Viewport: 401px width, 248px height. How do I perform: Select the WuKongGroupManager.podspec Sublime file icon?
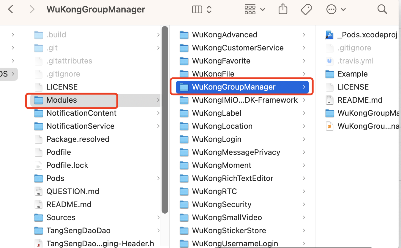pos(329,126)
